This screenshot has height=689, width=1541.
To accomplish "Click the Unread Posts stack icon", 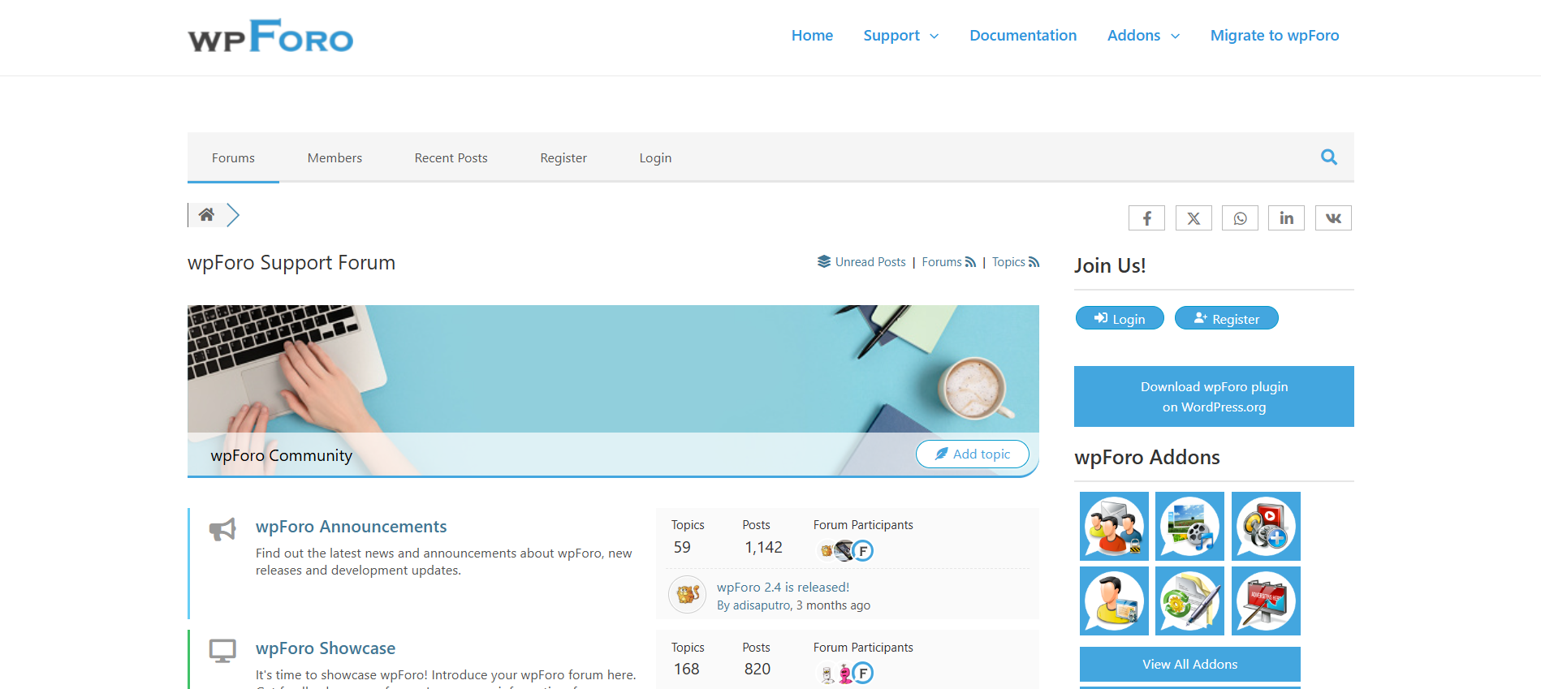I will pyautogui.click(x=824, y=261).
